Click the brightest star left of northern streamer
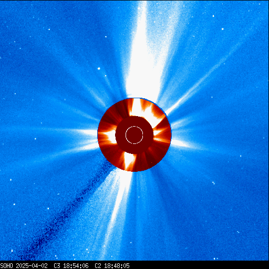 [x=99, y=69]
